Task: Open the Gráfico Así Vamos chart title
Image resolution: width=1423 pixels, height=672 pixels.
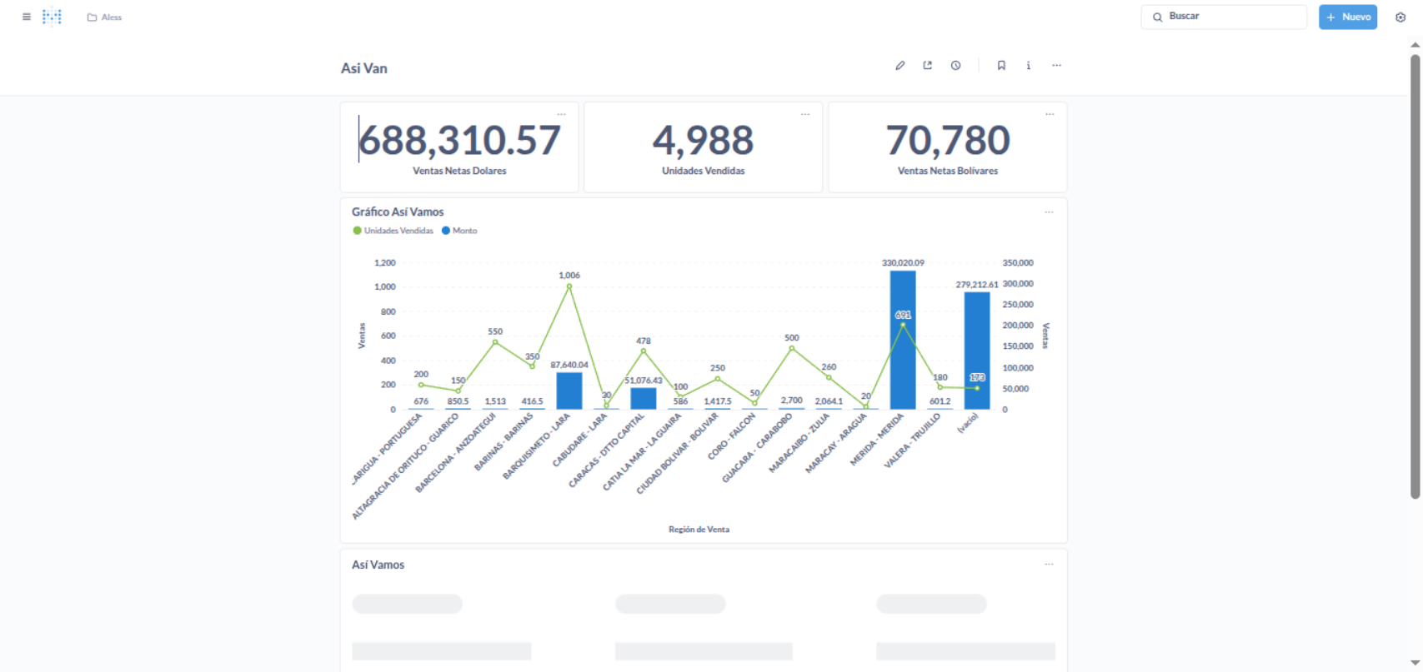Action: tap(398, 212)
